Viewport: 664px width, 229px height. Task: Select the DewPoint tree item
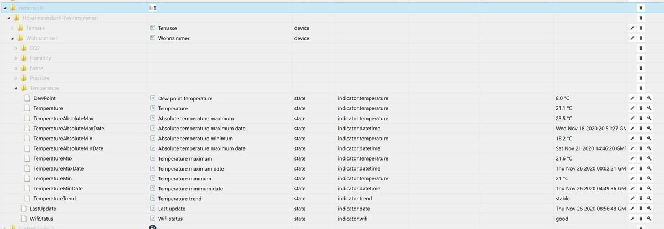coord(43,98)
